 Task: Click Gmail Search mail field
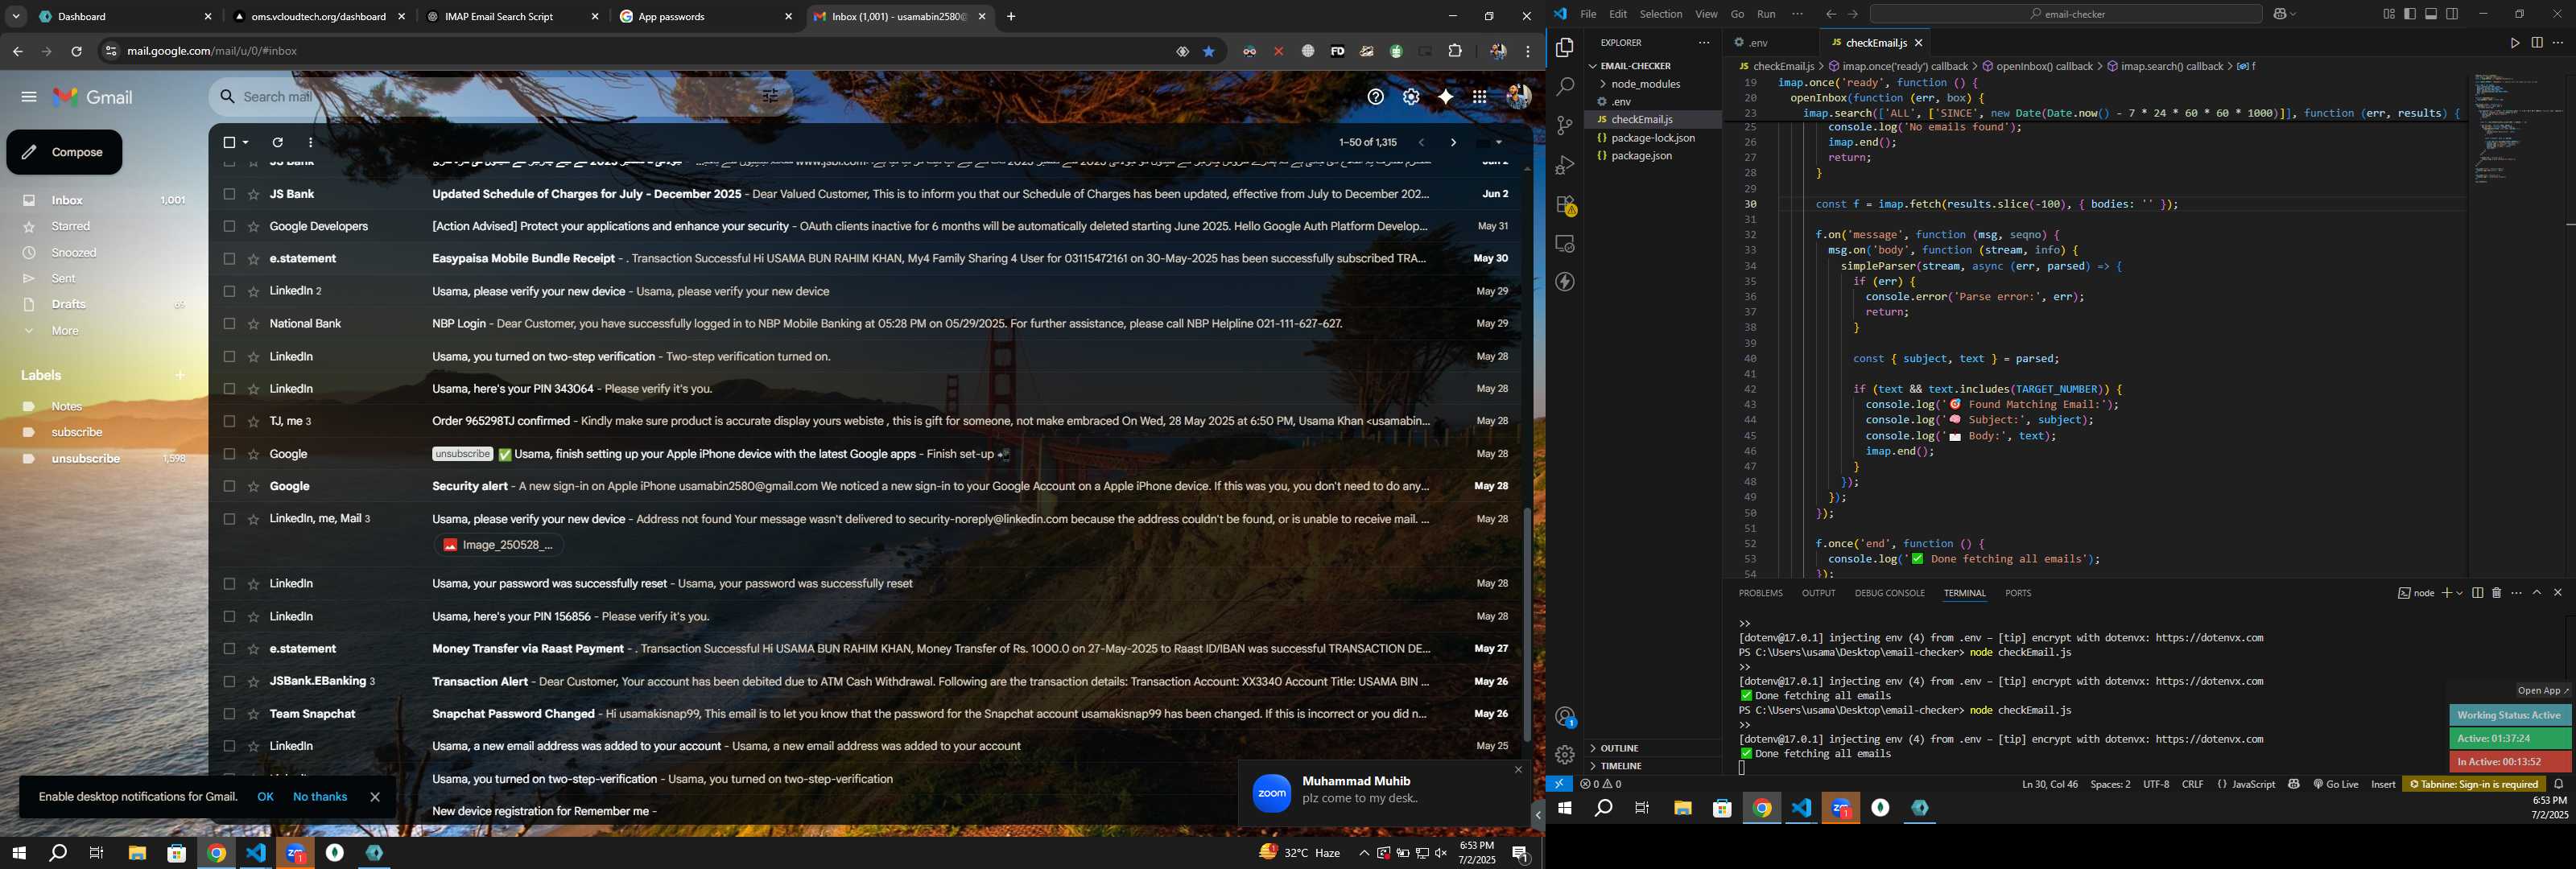[x=500, y=97]
